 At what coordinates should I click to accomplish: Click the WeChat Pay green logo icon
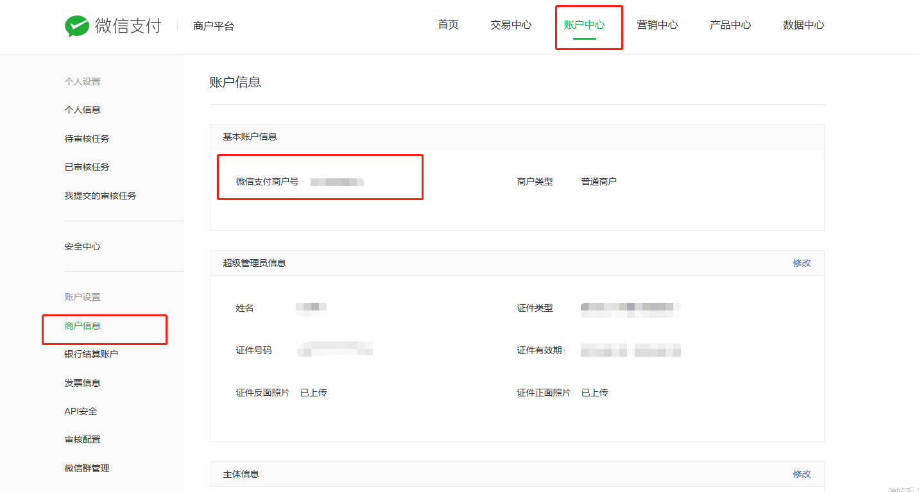tap(77, 26)
